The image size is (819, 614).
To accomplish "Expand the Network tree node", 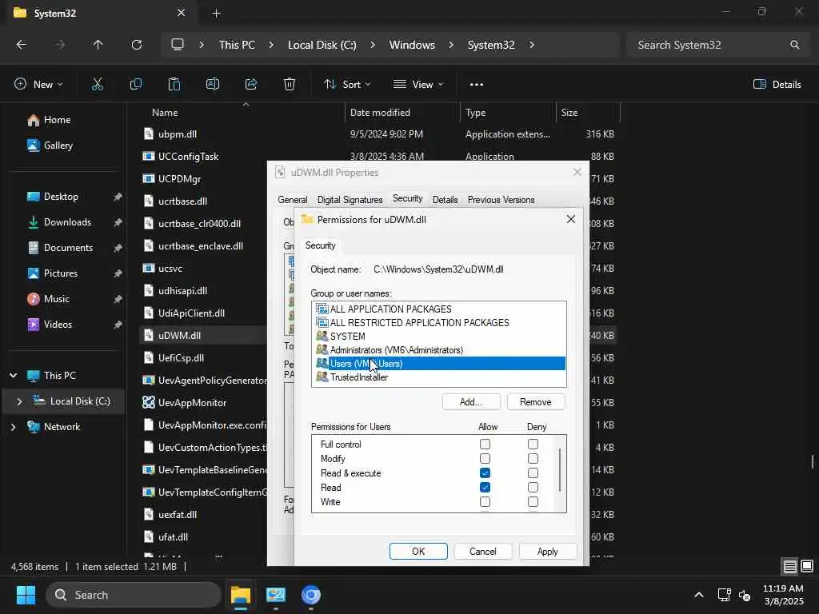I will (x=13, y=427).
